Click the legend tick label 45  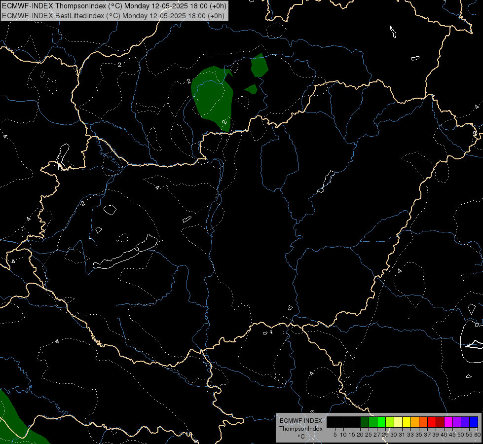coord(453,435)
